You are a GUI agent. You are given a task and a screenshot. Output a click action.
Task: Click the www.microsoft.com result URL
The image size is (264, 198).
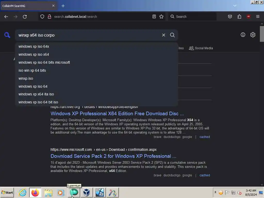tap(104, 150)
